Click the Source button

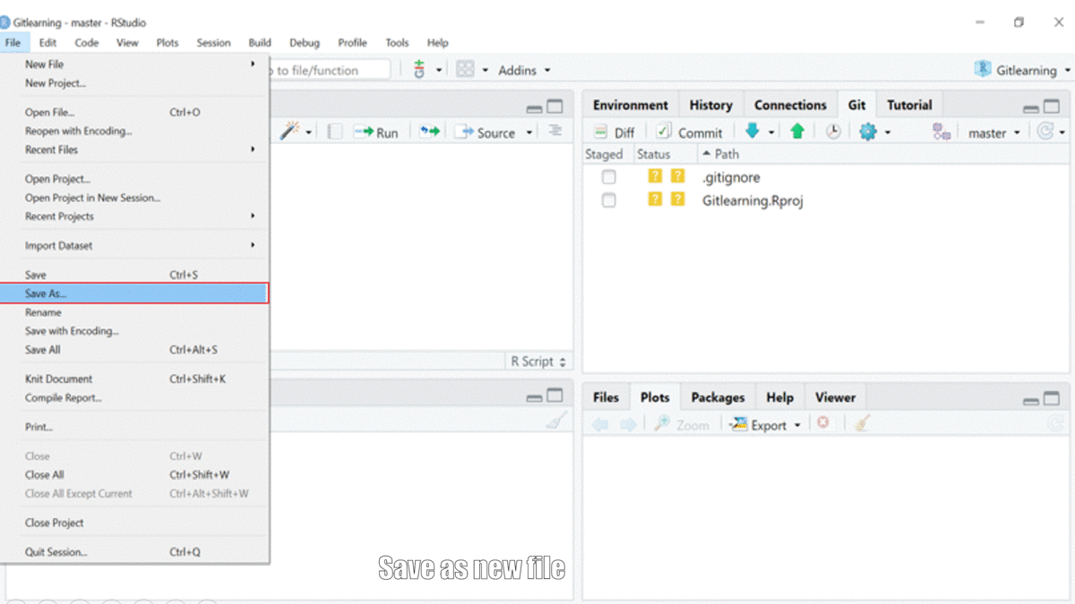(486, 132)
